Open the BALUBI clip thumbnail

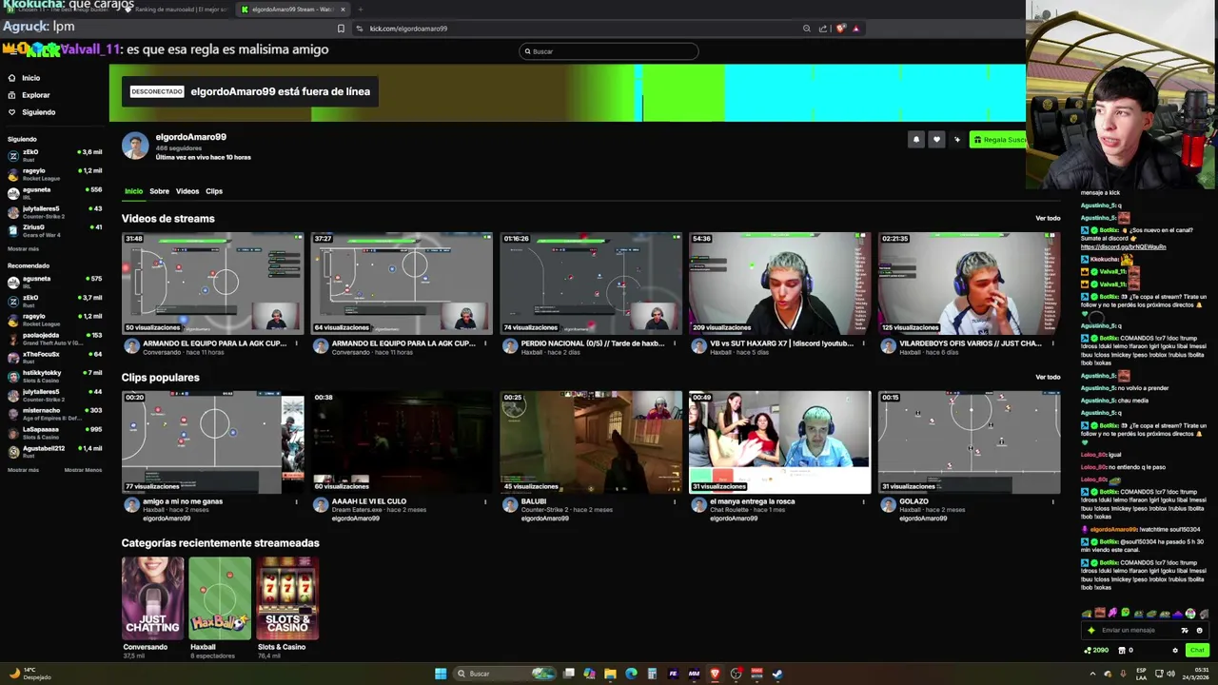[591, 442]
